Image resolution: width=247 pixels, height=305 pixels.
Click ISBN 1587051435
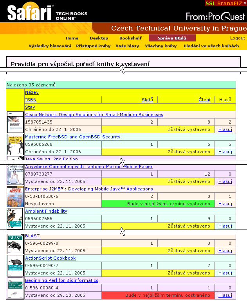click(39, 122)
